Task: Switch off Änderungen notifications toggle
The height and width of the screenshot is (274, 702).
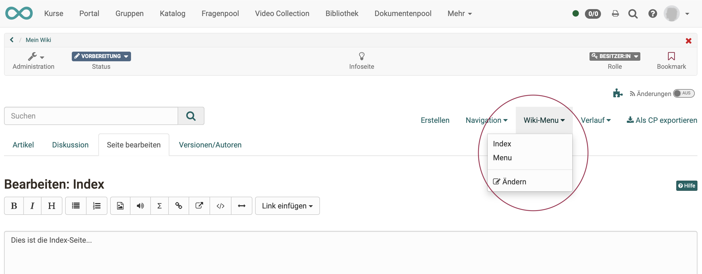Action: [684, 93]
